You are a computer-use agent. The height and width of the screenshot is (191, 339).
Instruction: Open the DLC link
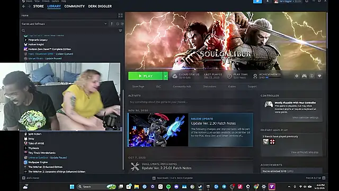coord(158,86)
